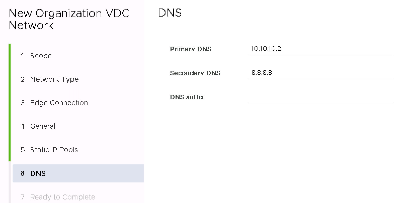Focus the Secondary DNS input field
Viewport: 419px width, 203px height.
[320, 73]
